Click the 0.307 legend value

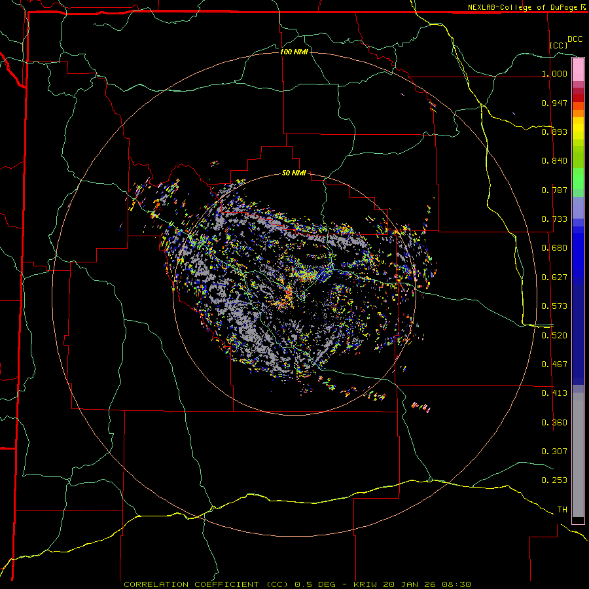pyautogui.click(x=554, y=451)
